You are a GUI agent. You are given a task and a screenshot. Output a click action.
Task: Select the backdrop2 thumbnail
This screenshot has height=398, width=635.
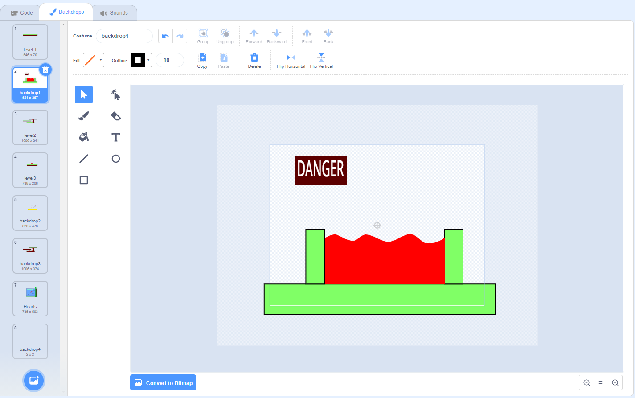(30, 213)
